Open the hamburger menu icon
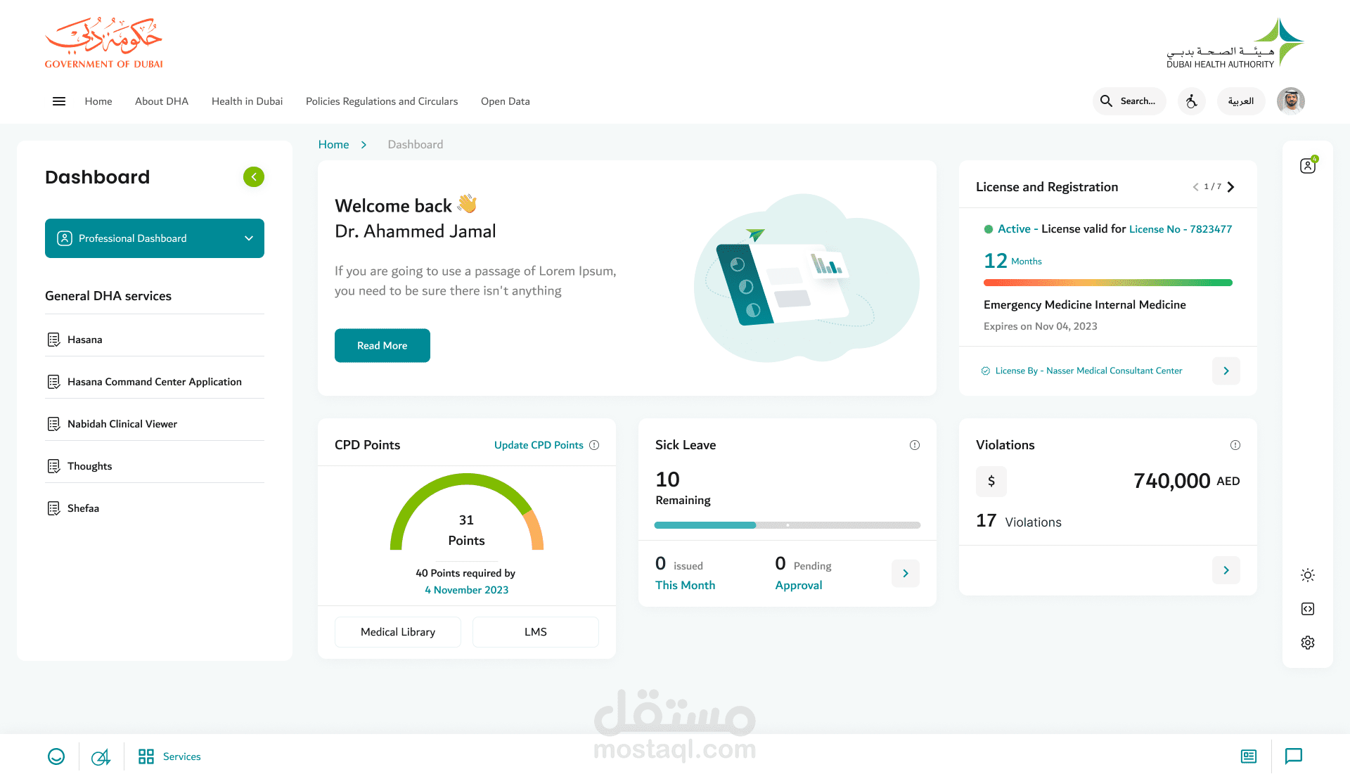This screenshot has width=1350, height=779. (x=59, y=101)
